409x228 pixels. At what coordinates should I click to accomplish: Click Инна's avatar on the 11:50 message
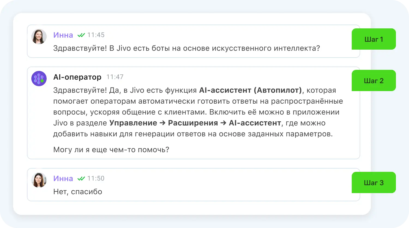click(39, 180)
